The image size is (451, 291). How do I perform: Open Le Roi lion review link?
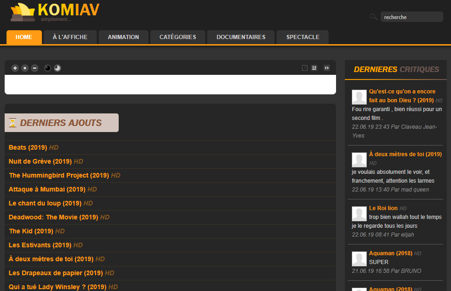point(383,208)
